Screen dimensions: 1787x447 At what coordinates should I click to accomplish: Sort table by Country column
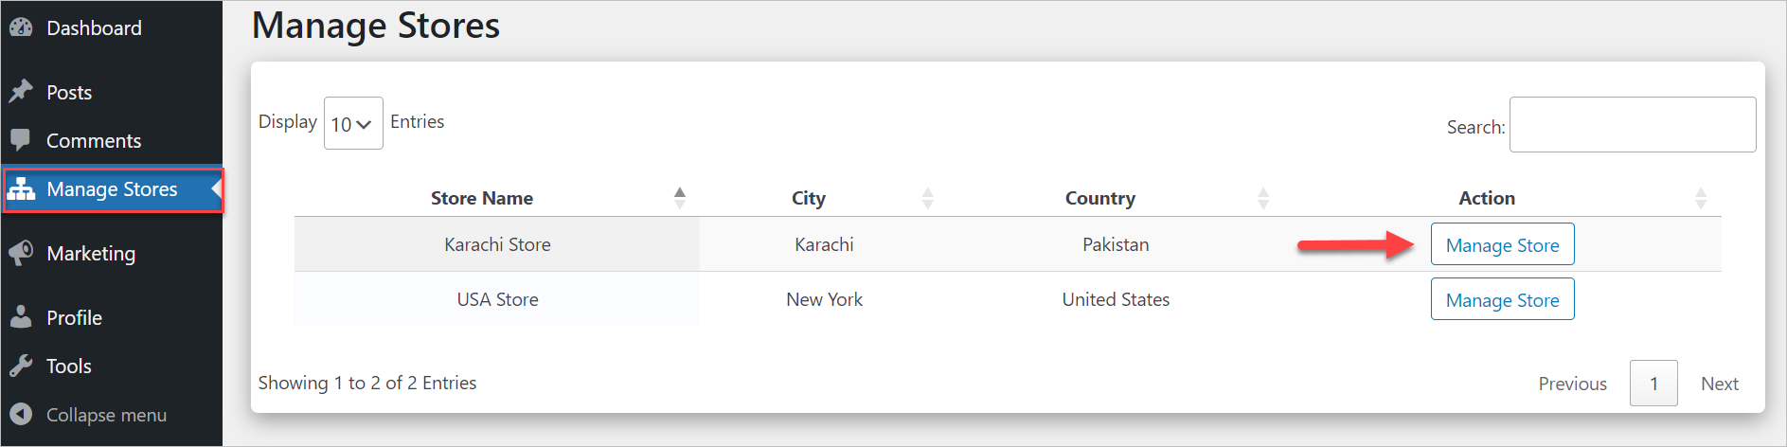[1099, 198]
